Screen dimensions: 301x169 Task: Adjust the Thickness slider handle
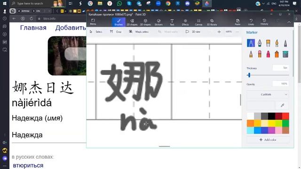tap(249, 75)
